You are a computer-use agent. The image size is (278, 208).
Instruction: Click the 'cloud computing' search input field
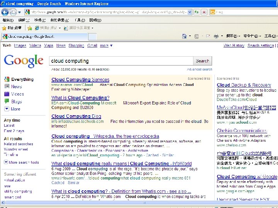(x=121, y=61)
